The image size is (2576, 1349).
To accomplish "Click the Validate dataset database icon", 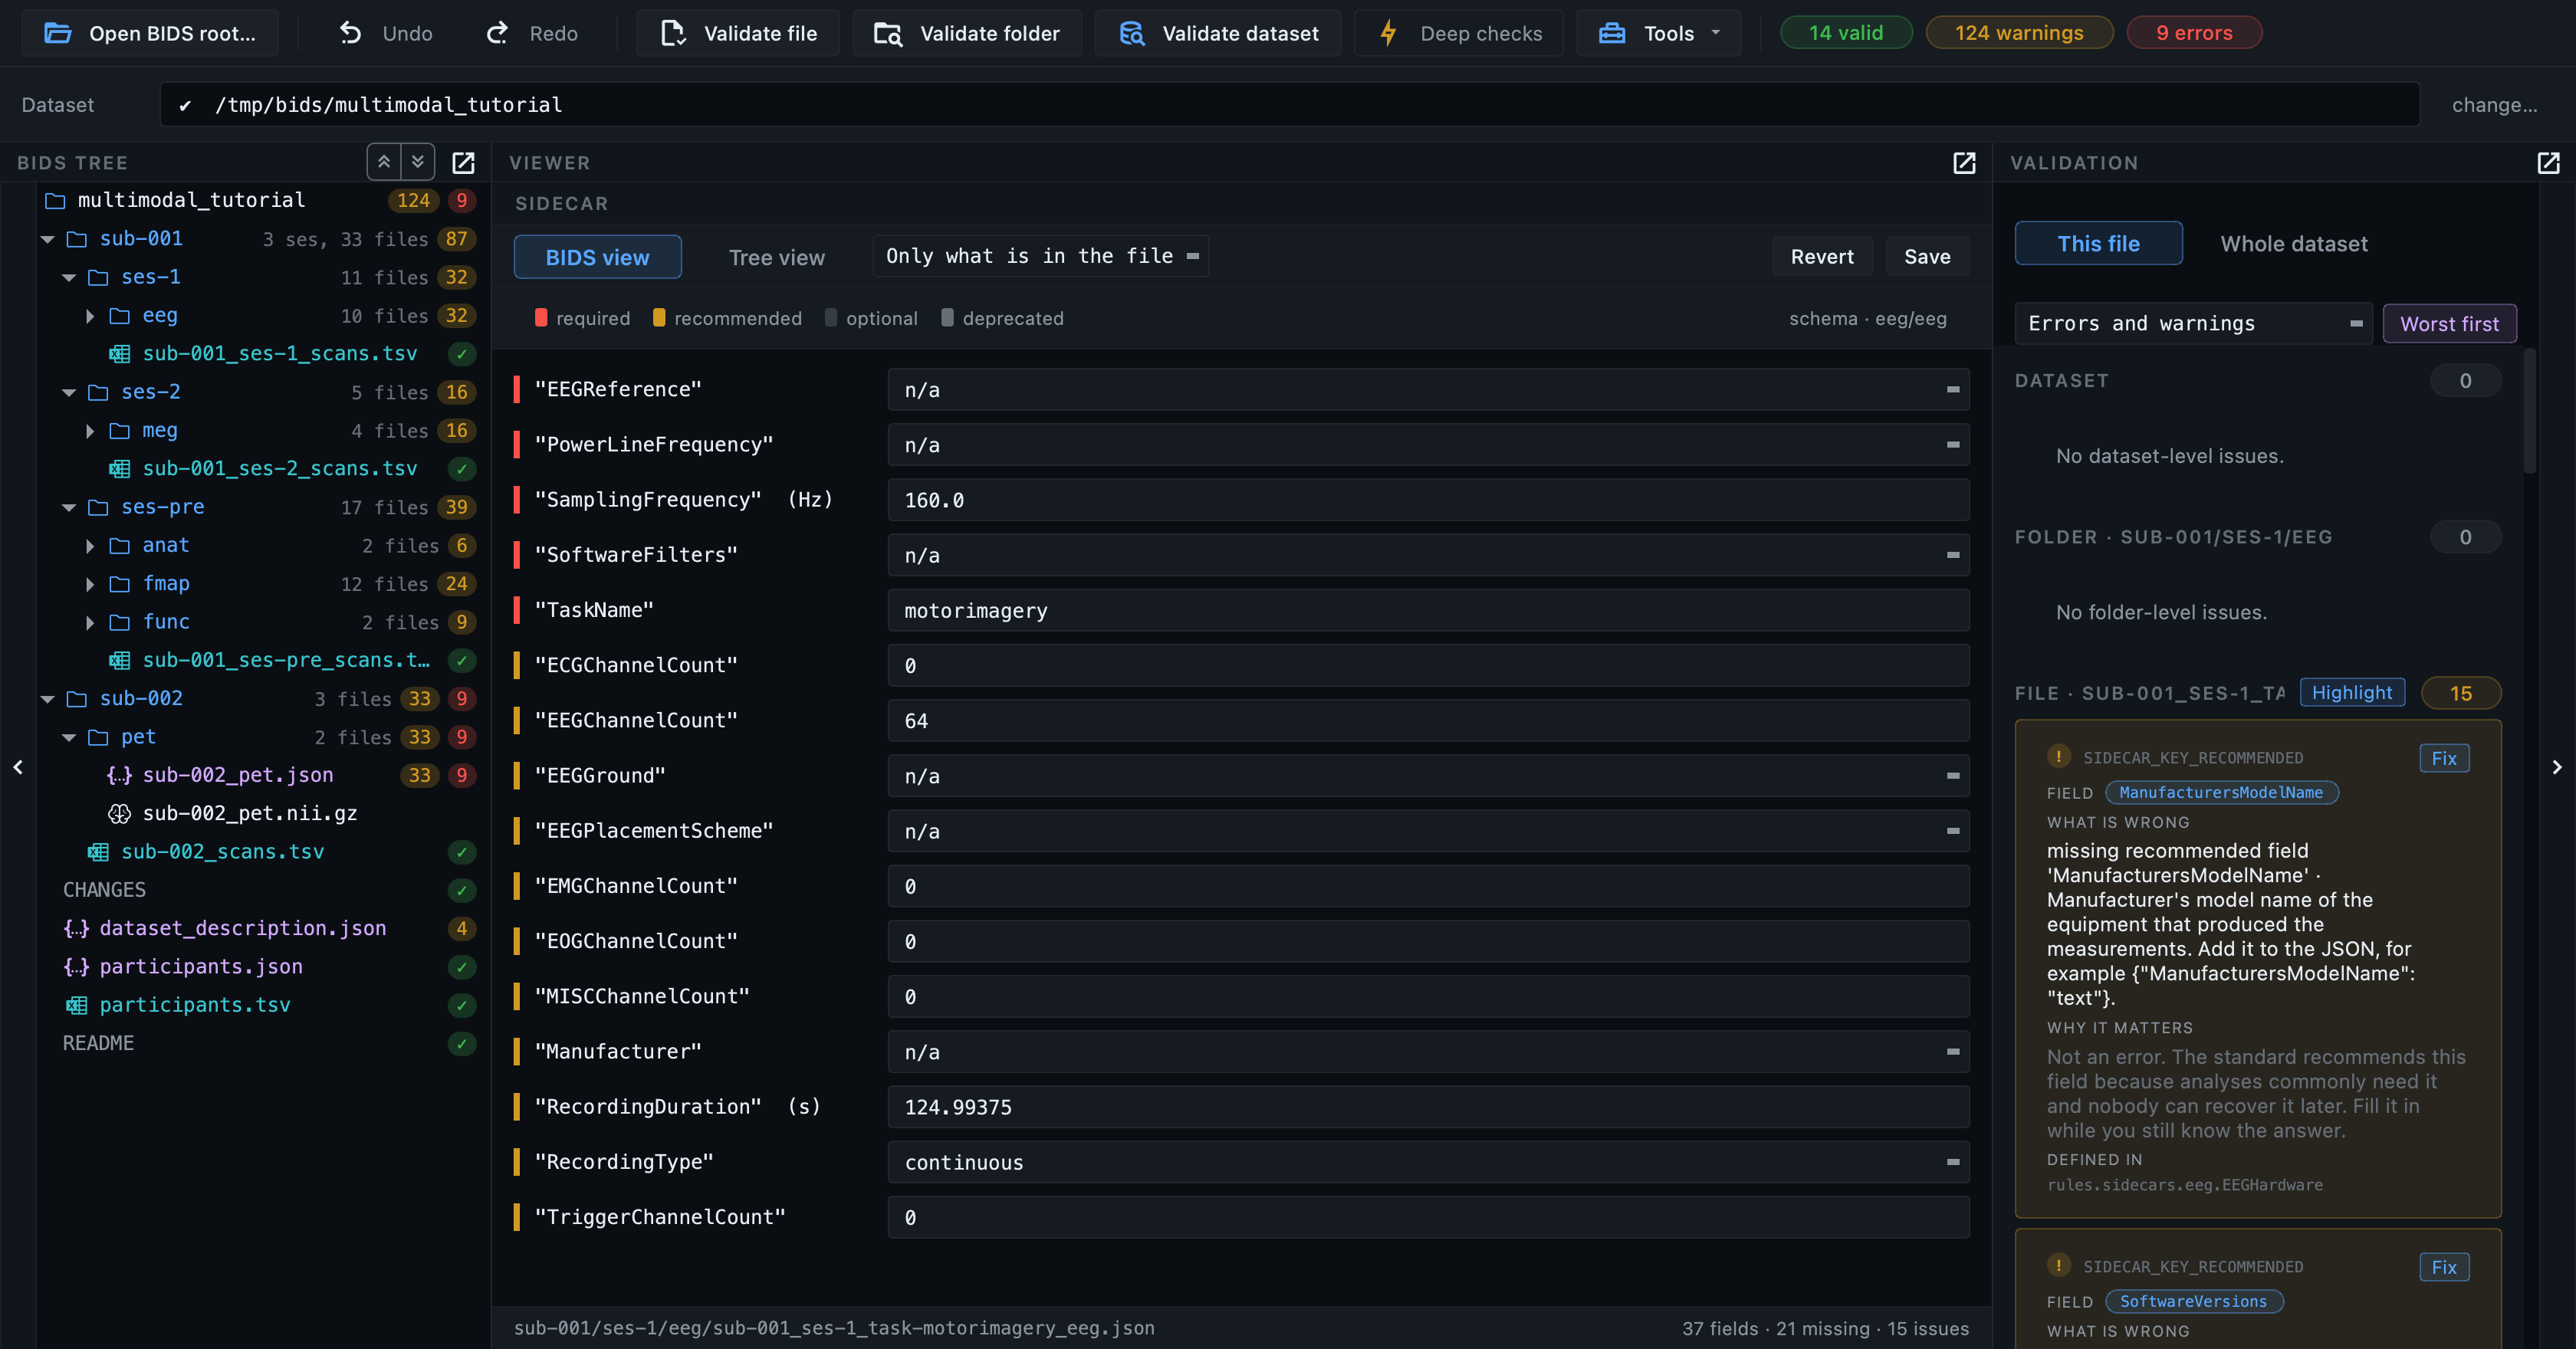I will [x=1131, y=33].
